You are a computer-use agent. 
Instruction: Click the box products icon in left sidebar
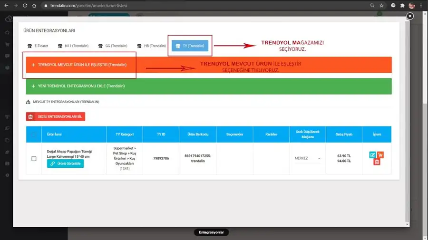pyautogui.click(x=7, y=67)
